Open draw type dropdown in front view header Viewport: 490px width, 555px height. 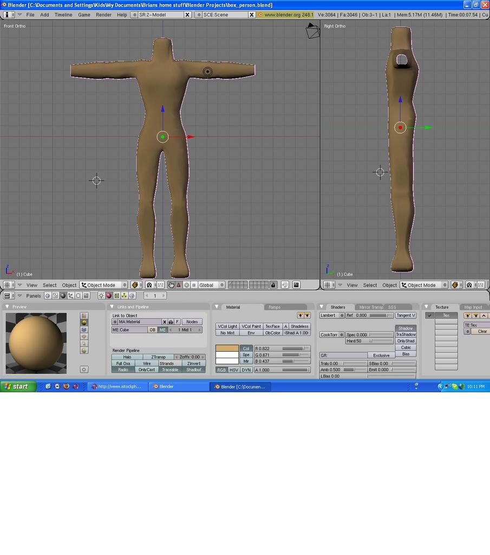click(136, 285)
